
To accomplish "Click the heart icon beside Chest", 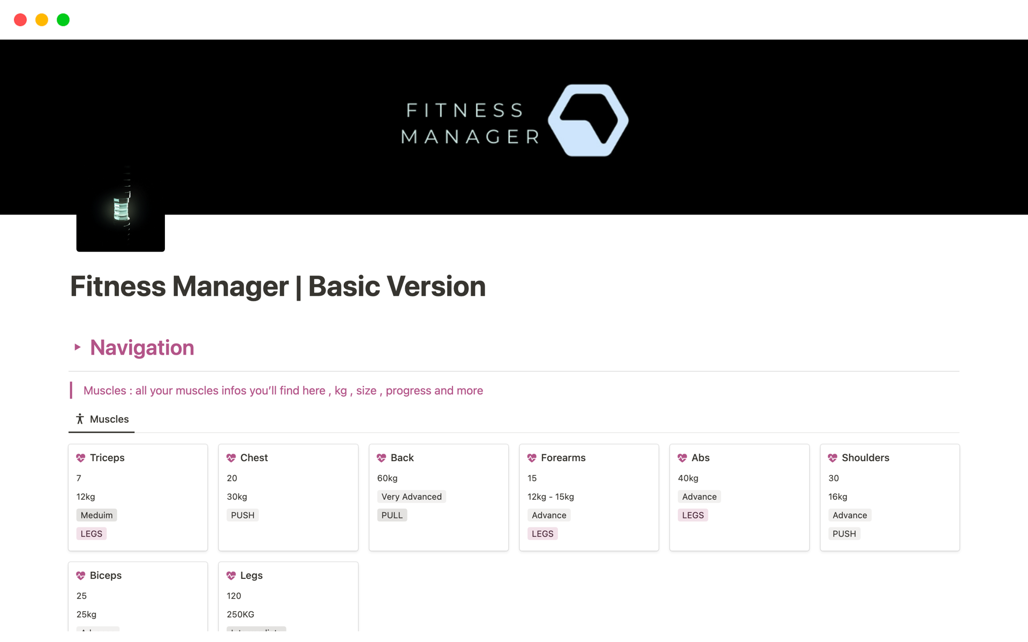I will (x=231, y=458).
